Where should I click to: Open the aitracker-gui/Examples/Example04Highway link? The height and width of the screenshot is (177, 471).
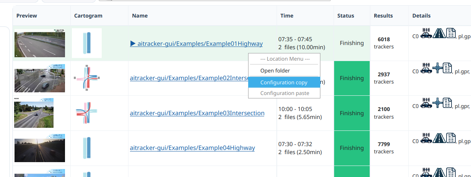[192, 148]
